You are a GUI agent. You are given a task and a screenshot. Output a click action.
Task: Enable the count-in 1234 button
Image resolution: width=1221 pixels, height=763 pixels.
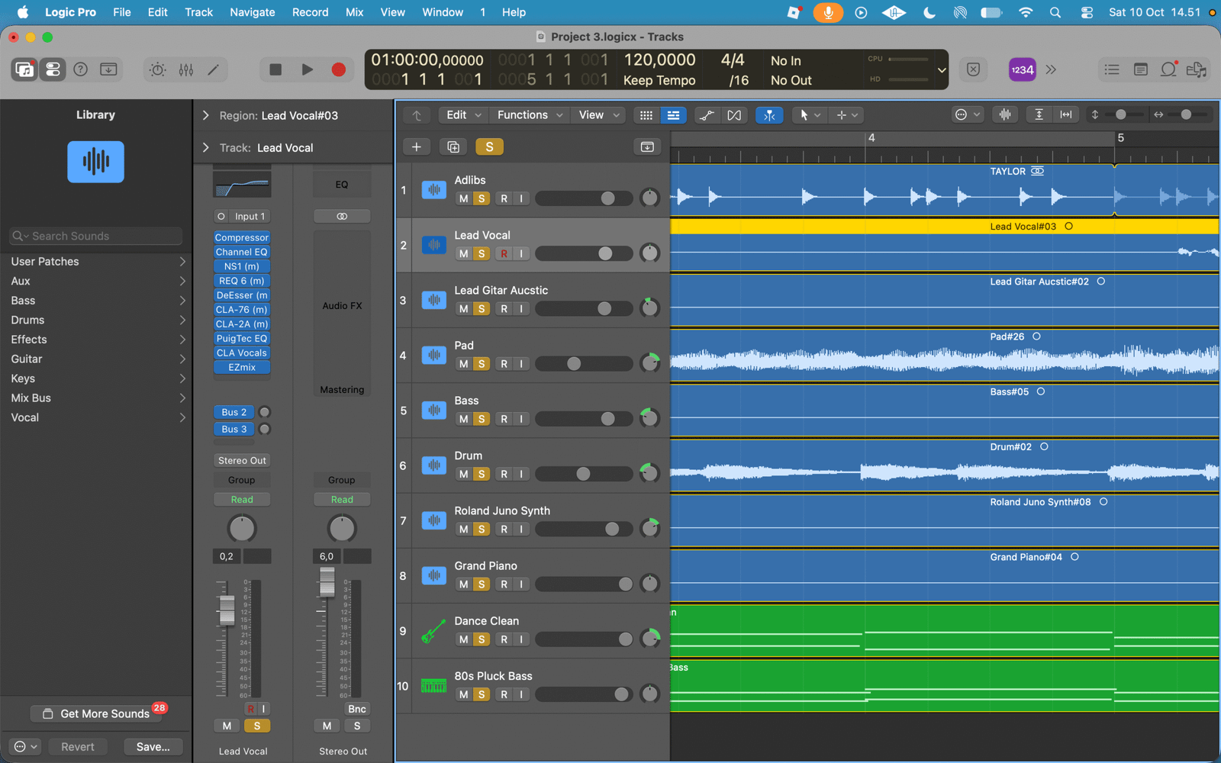click(1022, 69)
